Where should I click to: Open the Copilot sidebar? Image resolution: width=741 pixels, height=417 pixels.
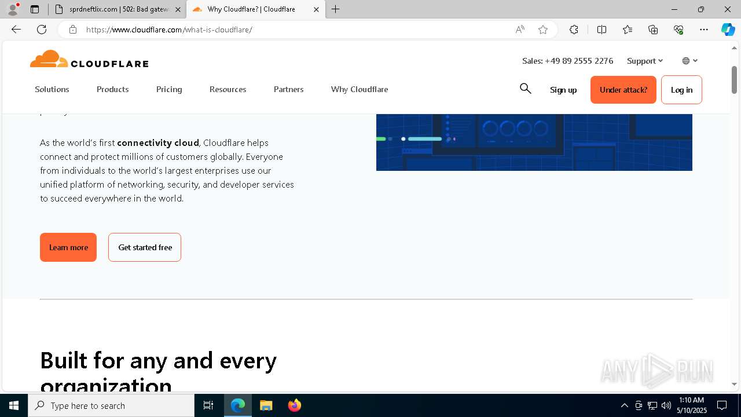click(x=728, y=30)
